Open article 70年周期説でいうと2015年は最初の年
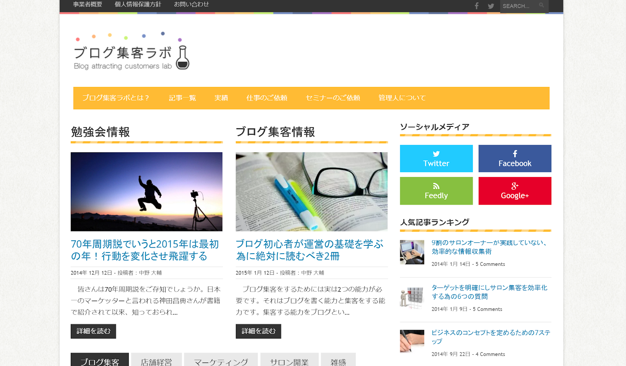 pos(145,250)
